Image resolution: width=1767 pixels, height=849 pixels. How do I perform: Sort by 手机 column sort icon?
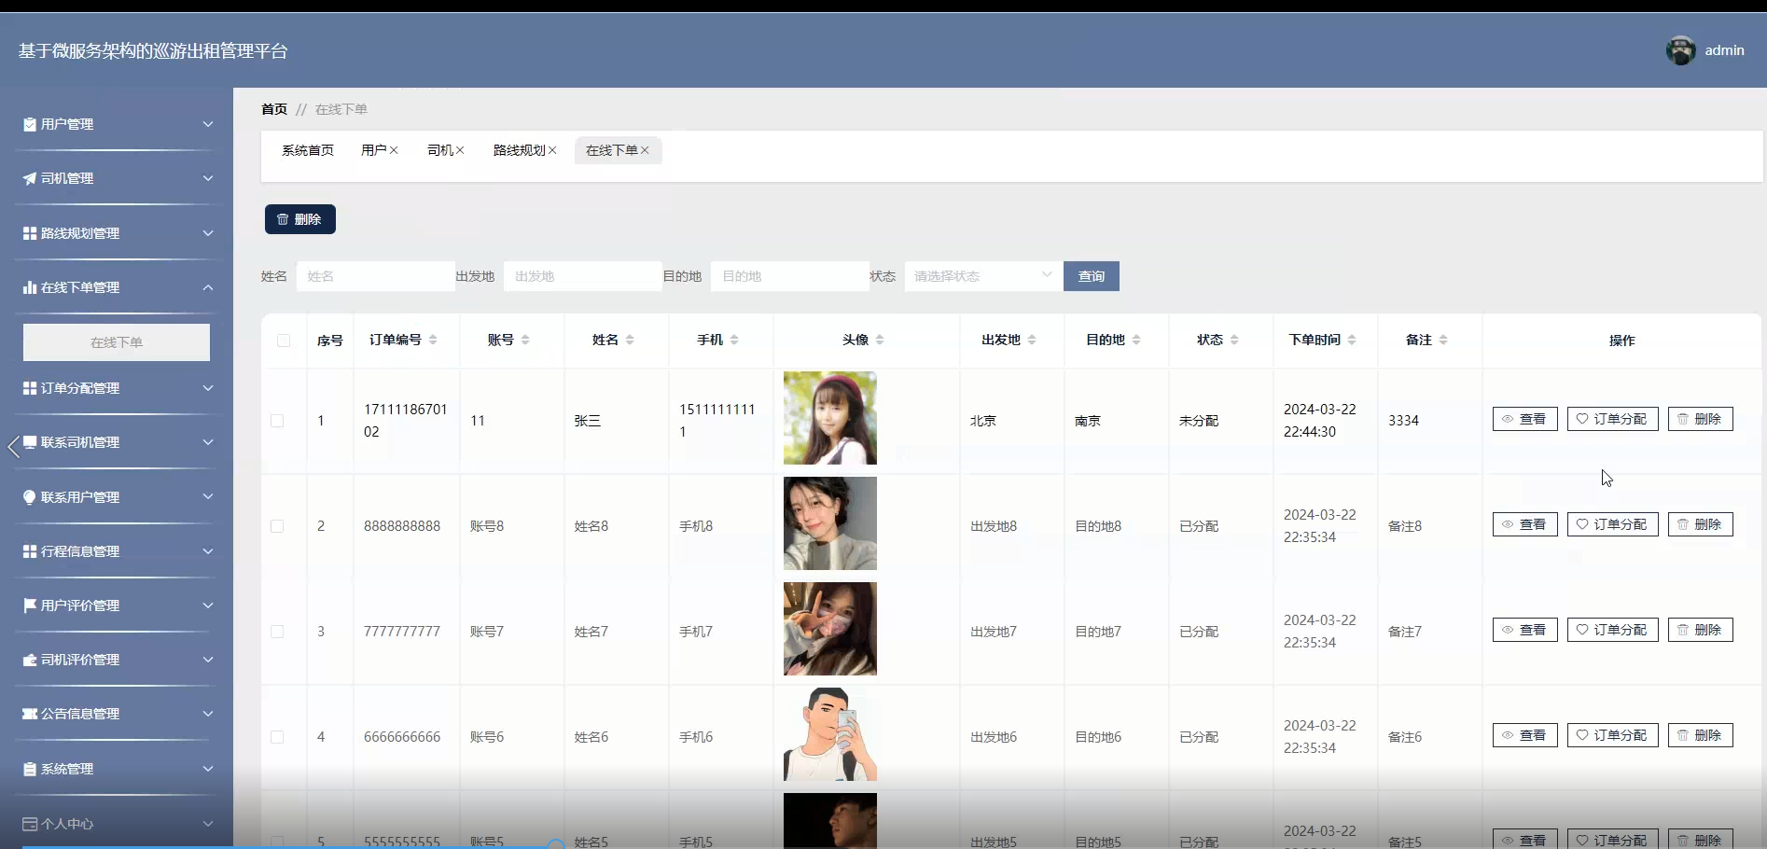734,340
